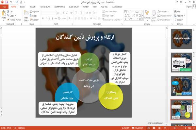The width and height of the screenshot is (196, 130).
Task: Toggle NOTES pane in status bar
Action: pyautogui.click(x=125, y=128)
